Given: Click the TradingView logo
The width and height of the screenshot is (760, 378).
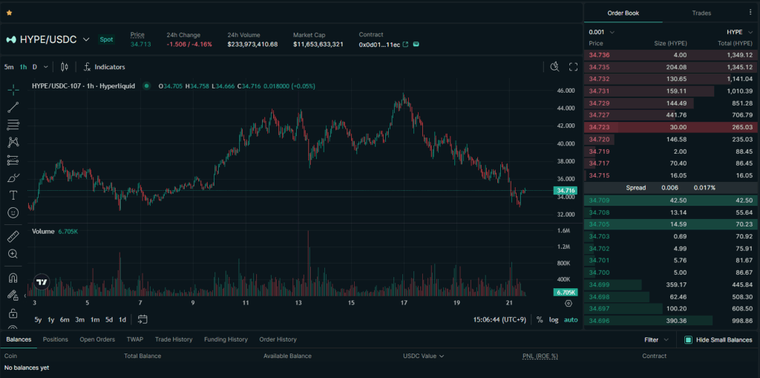Looking at the screenshot, I should [x=42, y=282].
